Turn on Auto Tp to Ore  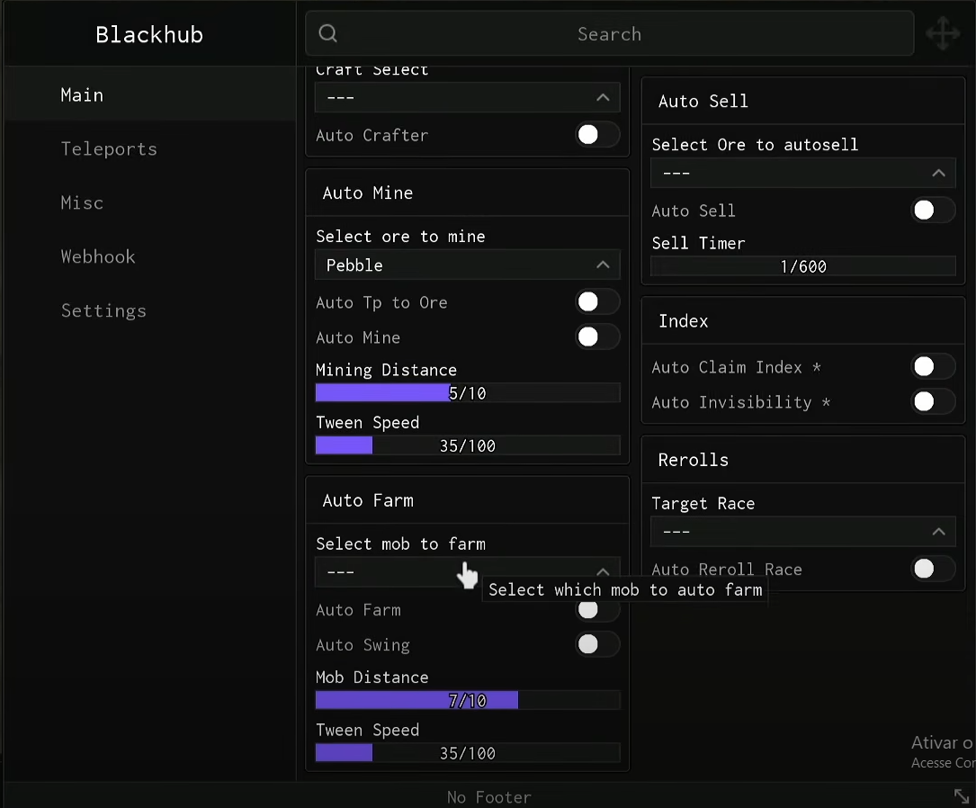pos(596,302)
